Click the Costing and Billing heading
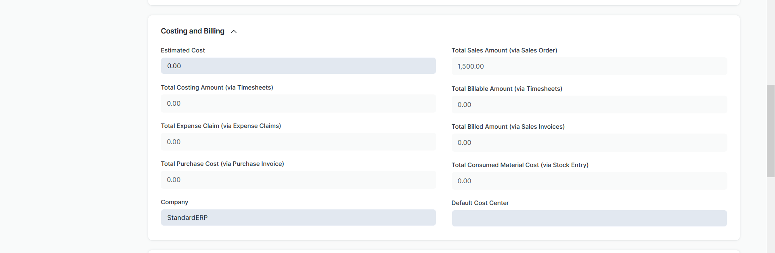 193,31
